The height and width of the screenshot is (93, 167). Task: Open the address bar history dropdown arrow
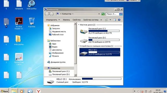99,14
